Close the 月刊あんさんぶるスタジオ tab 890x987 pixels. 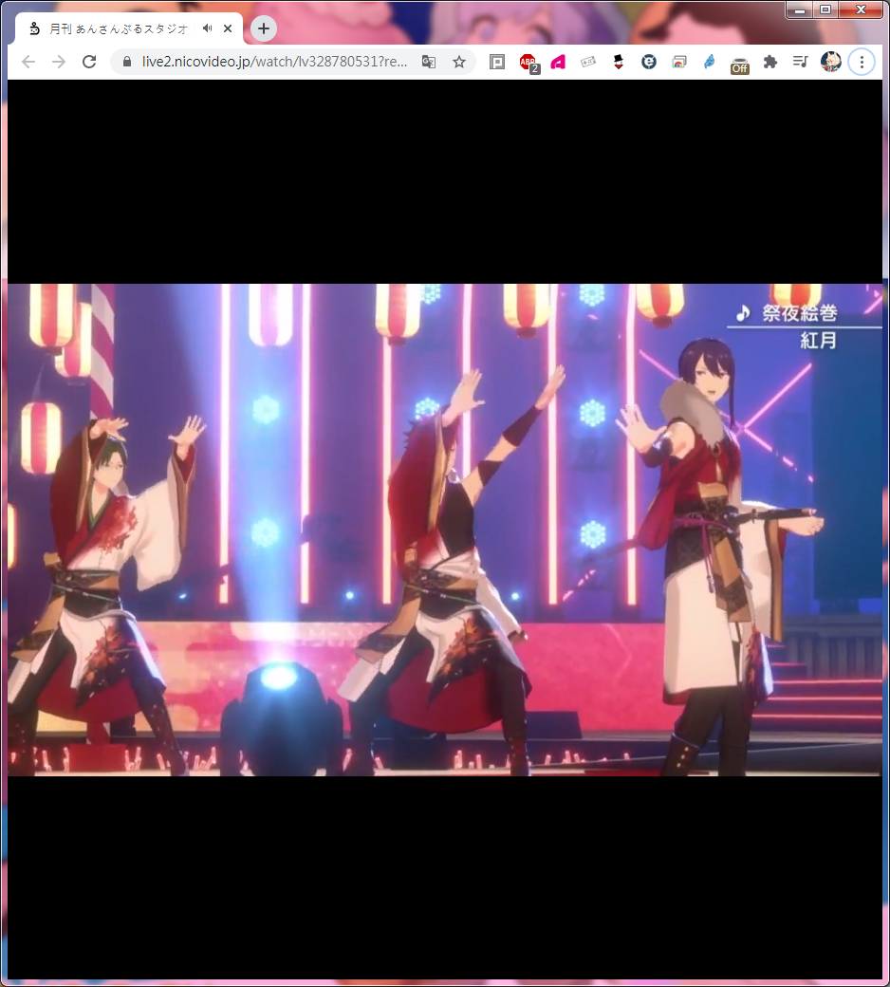tap(228, 28)
